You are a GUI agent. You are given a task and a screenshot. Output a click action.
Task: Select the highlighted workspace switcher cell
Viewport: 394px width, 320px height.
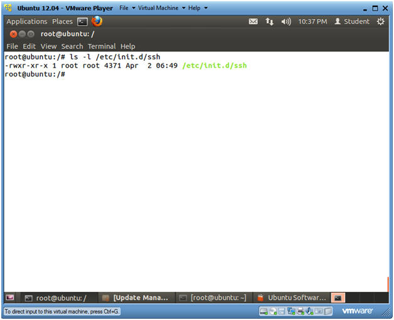tap(338, 298)
